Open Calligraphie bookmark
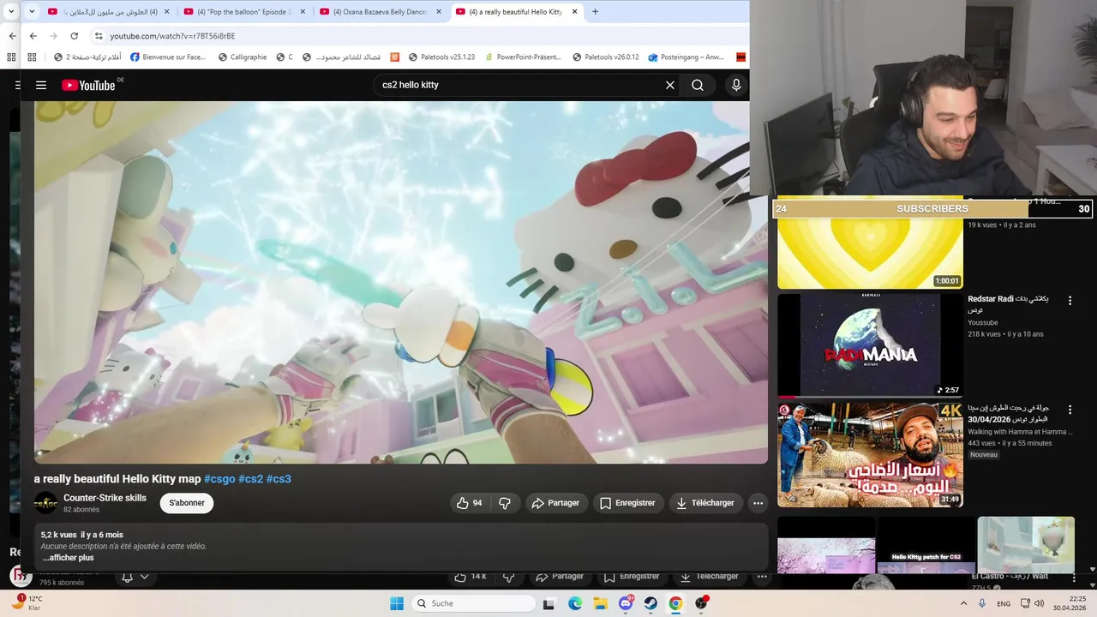The height and width of the screenshot is (617, 1097). (243, 57)
